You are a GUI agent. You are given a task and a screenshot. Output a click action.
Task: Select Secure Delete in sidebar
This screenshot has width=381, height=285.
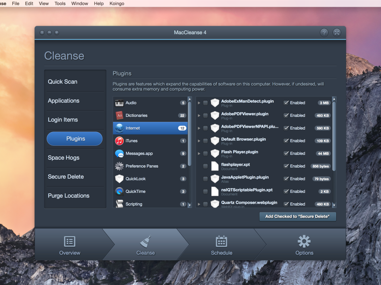point(75,177)
